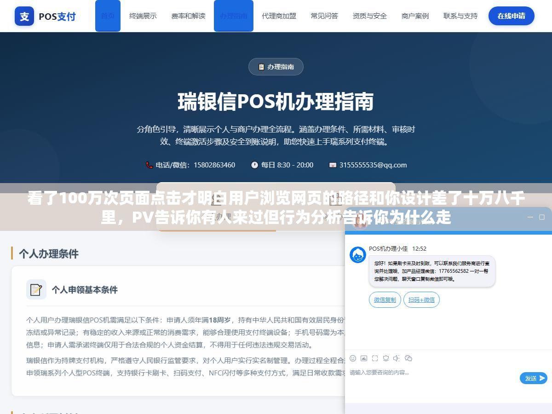Click the 12:52 chat timestamp
Viewport: 552px width, 414px height.
pos(419,248)
